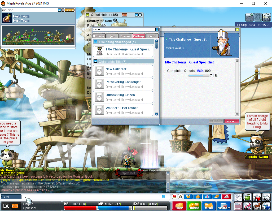The height and width of the screenshot is (211, 272).
Task: Click the Forfeit button
Action: (231, 121)
